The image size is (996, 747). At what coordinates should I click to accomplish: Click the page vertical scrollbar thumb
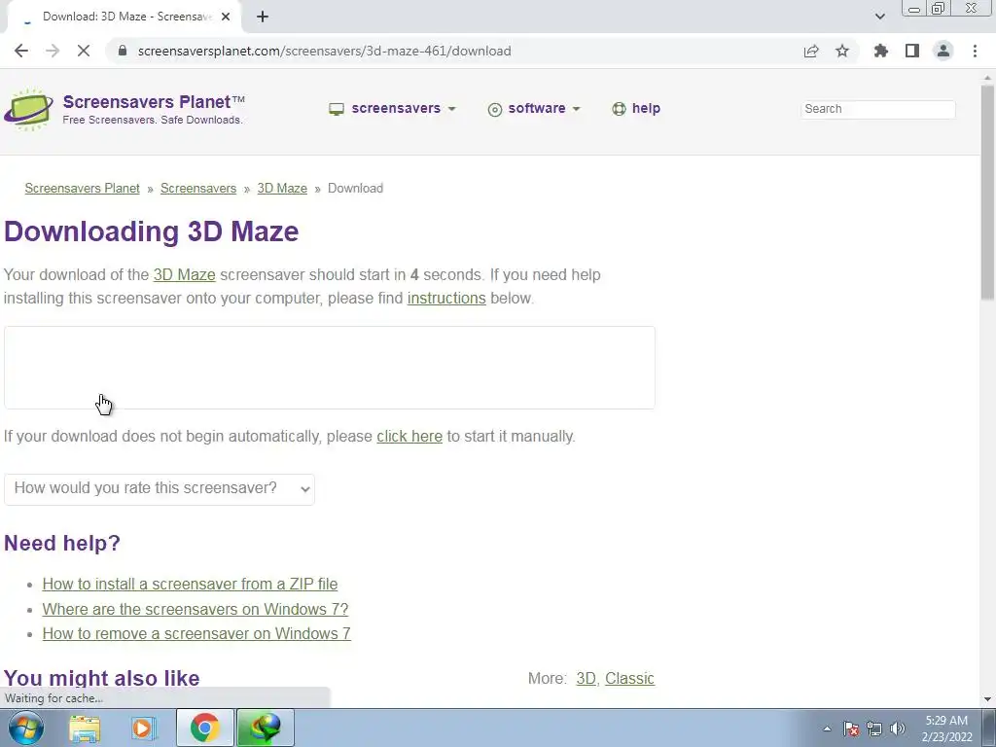pyautogui.click(x=987, y=192)
